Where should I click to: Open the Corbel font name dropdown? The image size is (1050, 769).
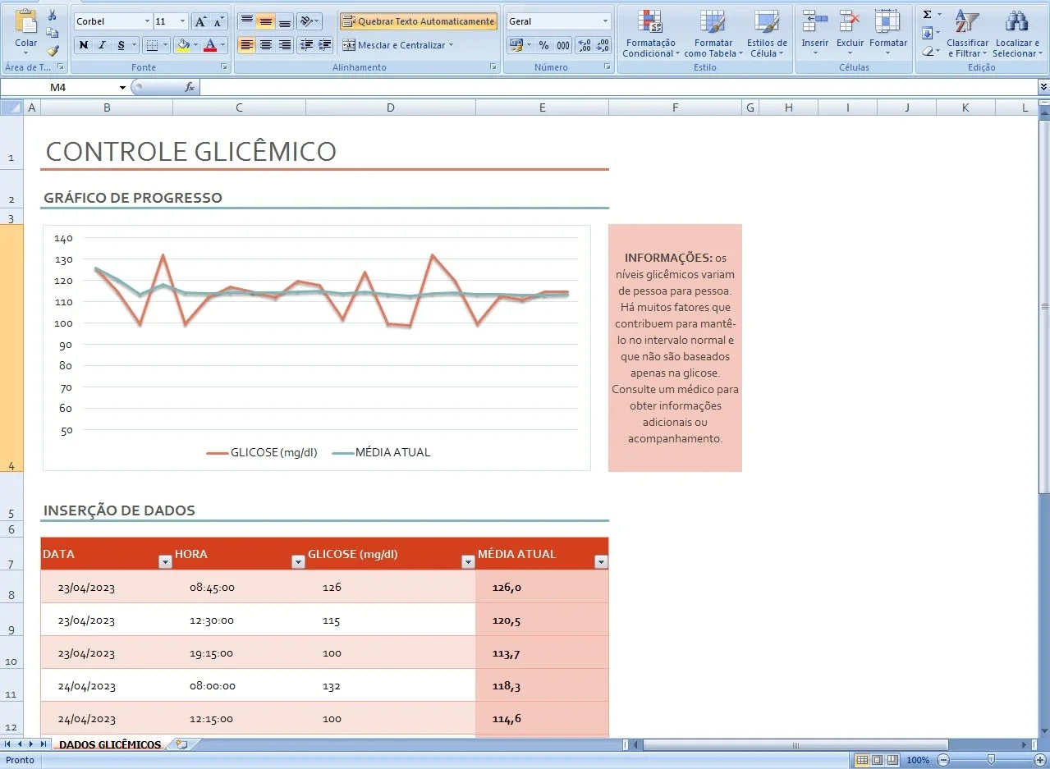(x=148, y=21)
